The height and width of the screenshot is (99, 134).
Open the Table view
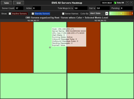click(6, 3)
